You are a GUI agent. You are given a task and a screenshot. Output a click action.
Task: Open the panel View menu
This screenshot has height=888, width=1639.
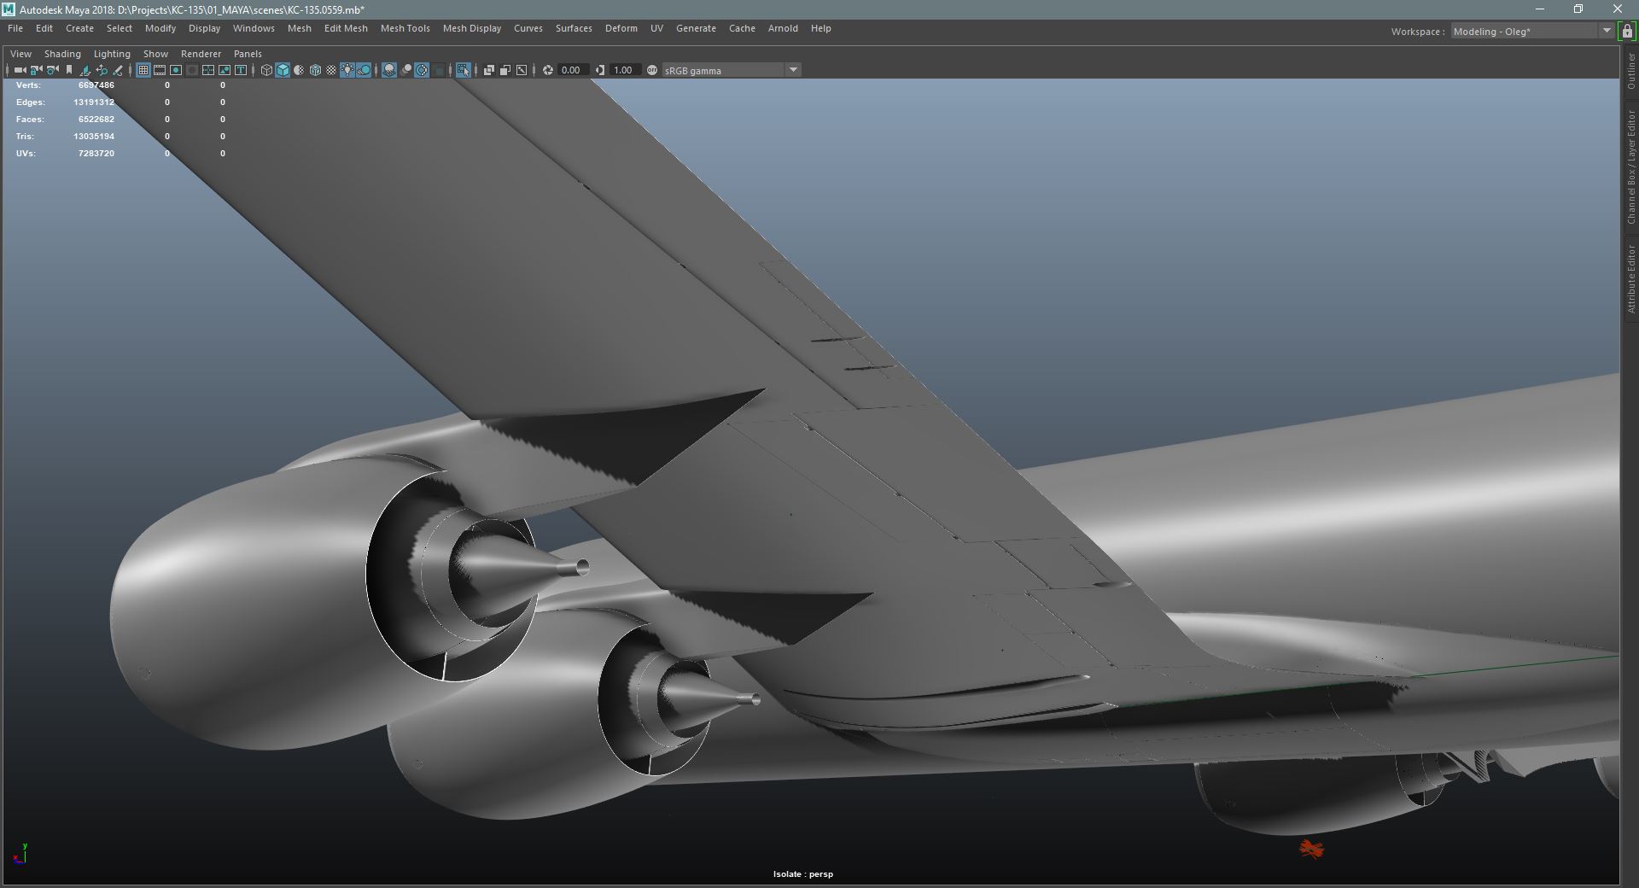[x=20, y=54]
